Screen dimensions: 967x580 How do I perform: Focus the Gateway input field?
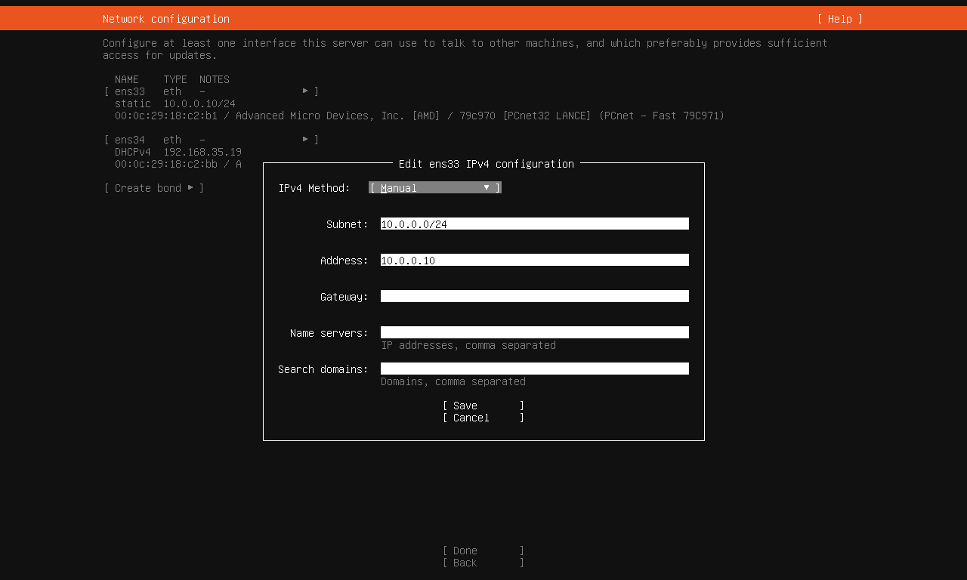534,297
